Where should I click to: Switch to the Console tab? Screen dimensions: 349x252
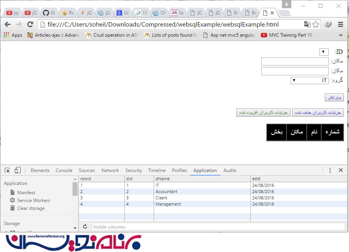coord(64,170)
